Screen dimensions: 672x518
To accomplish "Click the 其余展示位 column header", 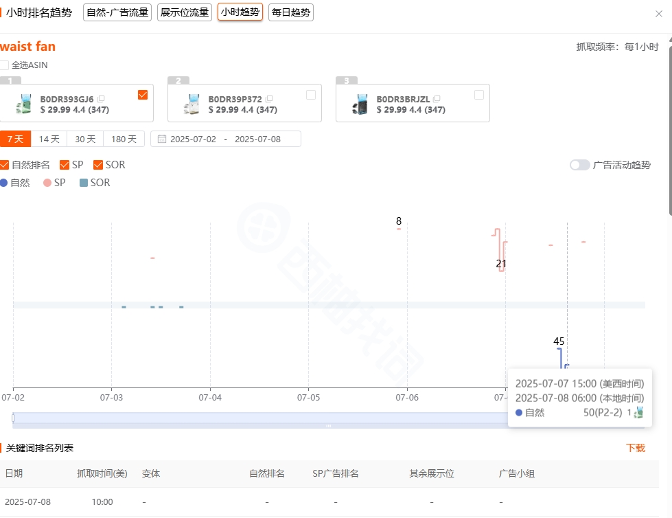I will point(432,473).
